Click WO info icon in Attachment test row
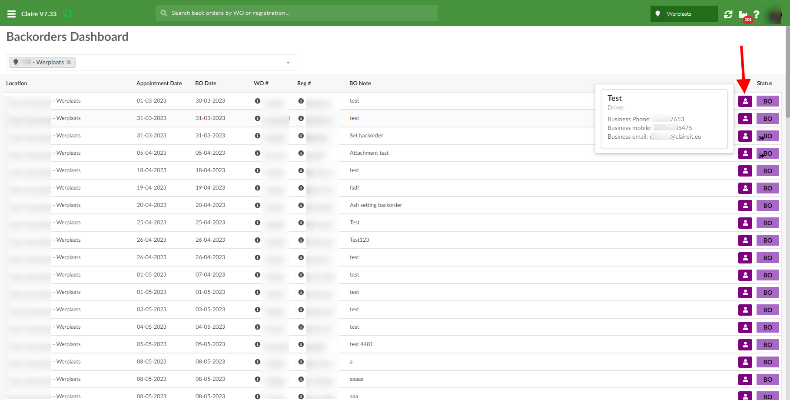 click(258, 153)
